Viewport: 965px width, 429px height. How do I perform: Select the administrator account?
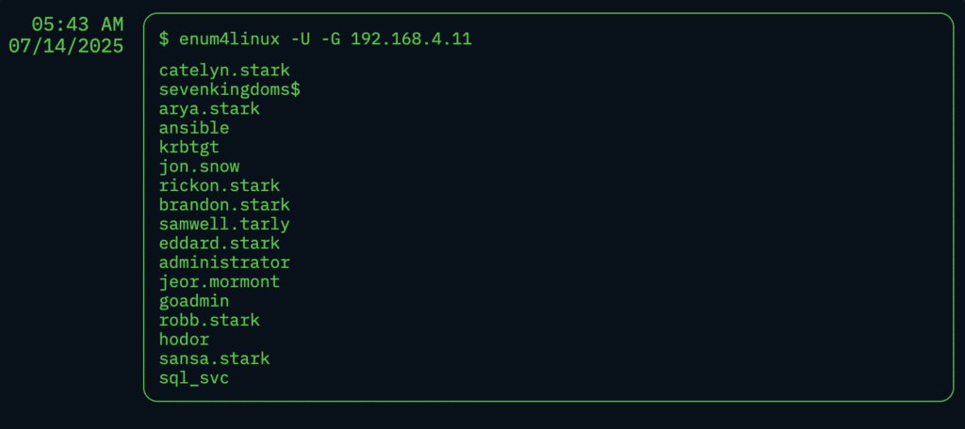pyautogui.click(x=224, y=262)
